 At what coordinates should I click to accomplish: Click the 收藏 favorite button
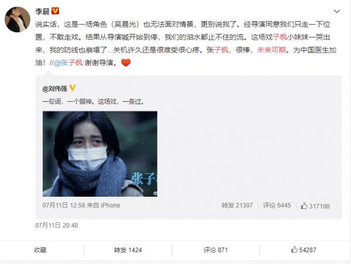[40, 250]
